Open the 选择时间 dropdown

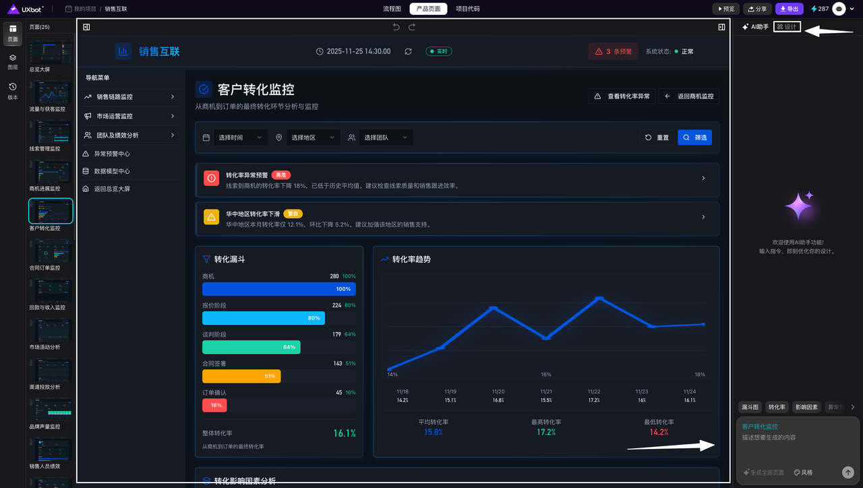[x=240, y=138]
